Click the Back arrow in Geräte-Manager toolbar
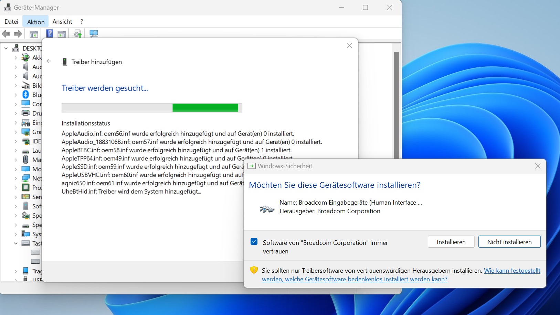The image size is (560, 315). point(6,34)
